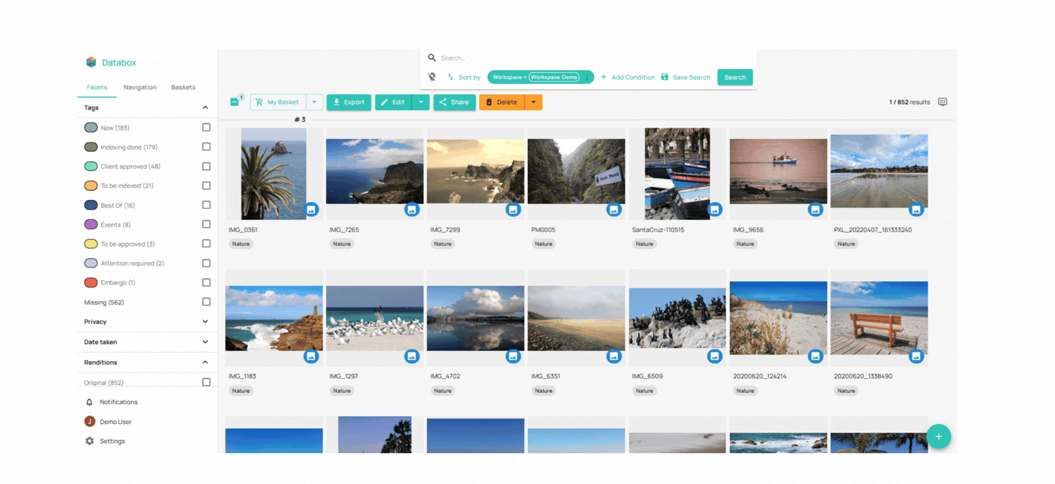Switch to the Baskets tab

[183, 87]
